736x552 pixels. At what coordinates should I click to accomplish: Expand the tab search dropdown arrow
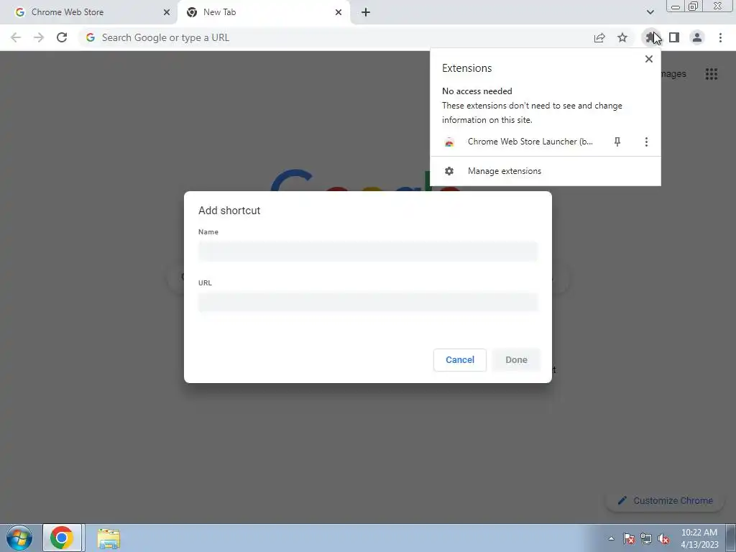[650, 12]
